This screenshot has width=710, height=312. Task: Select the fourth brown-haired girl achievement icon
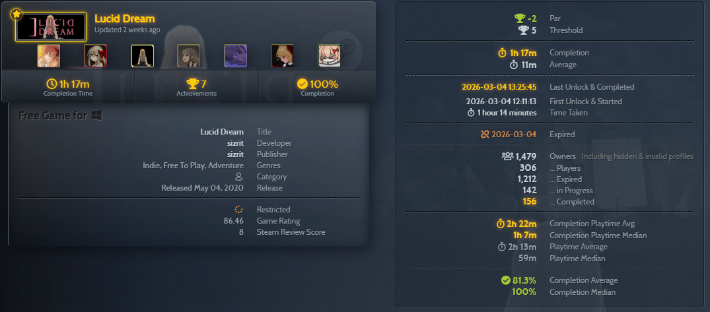(189, 56)
